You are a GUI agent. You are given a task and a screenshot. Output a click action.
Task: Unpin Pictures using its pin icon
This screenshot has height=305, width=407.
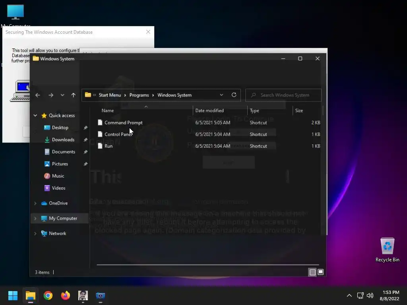coord(85,164)
